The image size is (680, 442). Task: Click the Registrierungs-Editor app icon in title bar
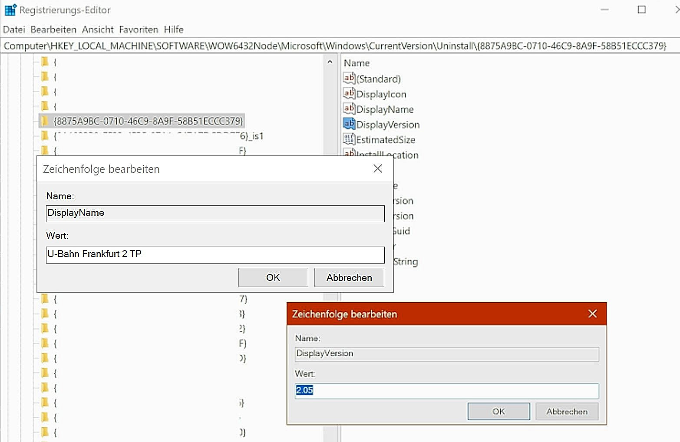[x=10, y=10]
